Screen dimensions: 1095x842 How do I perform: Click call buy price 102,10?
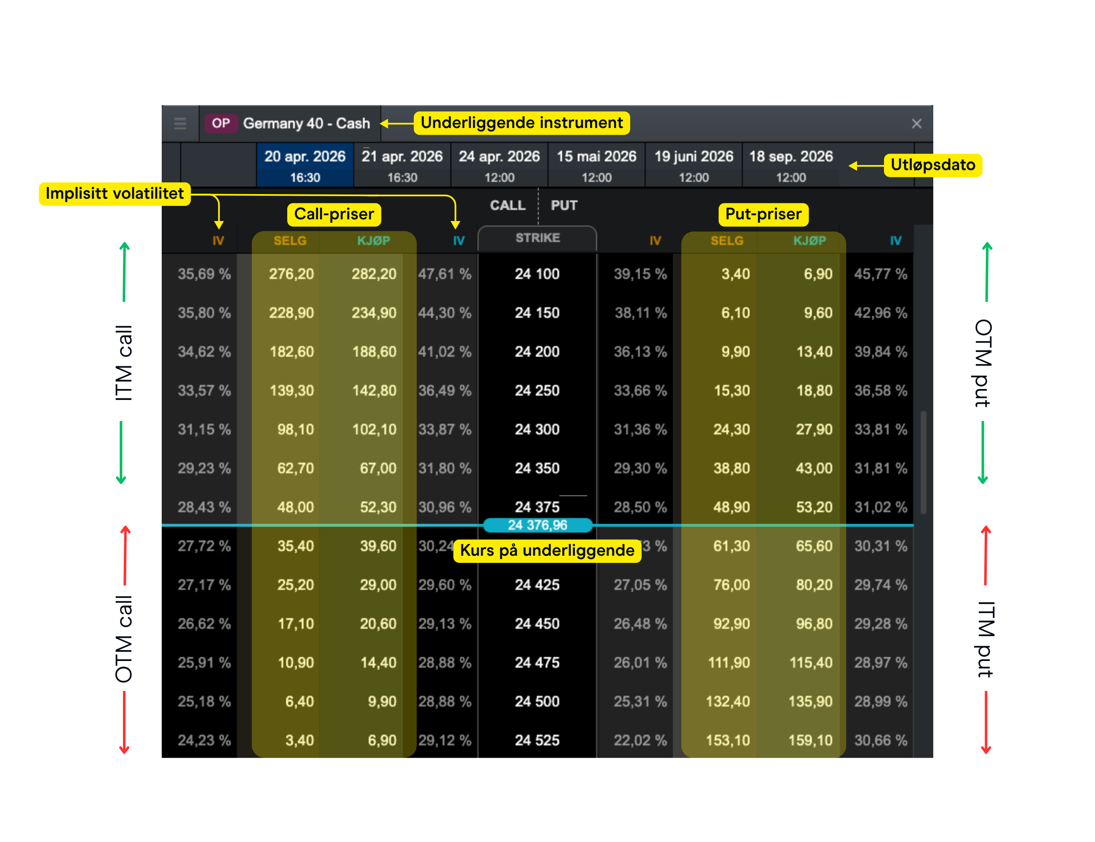point(374,429)
